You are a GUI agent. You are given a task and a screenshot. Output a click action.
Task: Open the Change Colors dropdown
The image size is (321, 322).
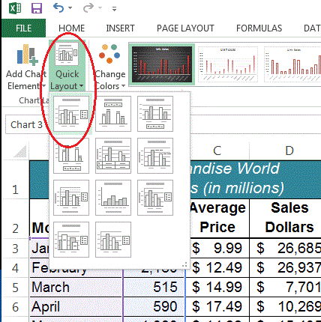(110, 67)
